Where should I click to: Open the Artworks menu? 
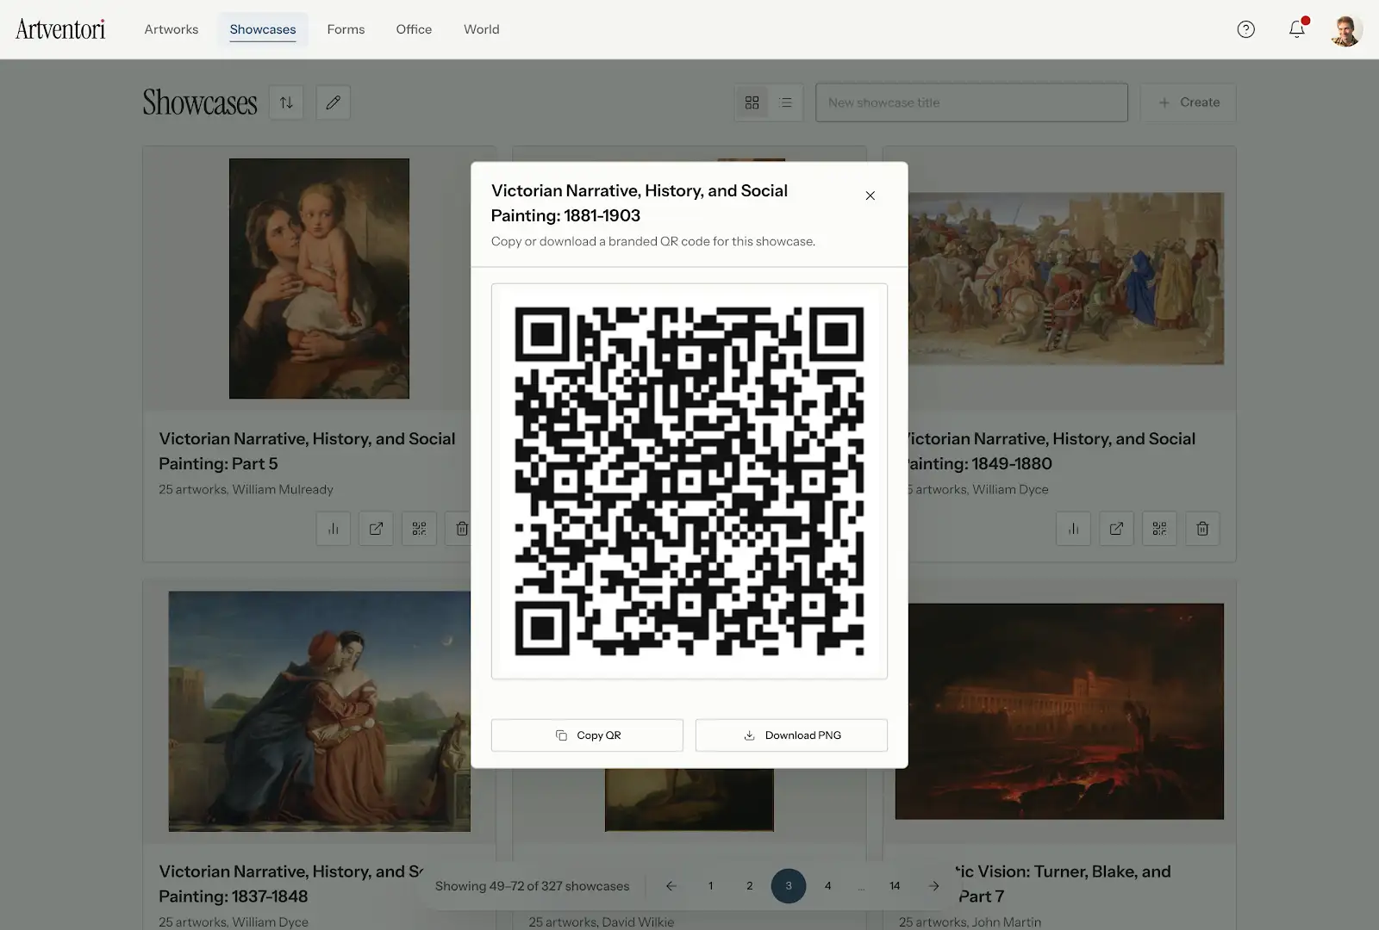[x=172, y=29]
